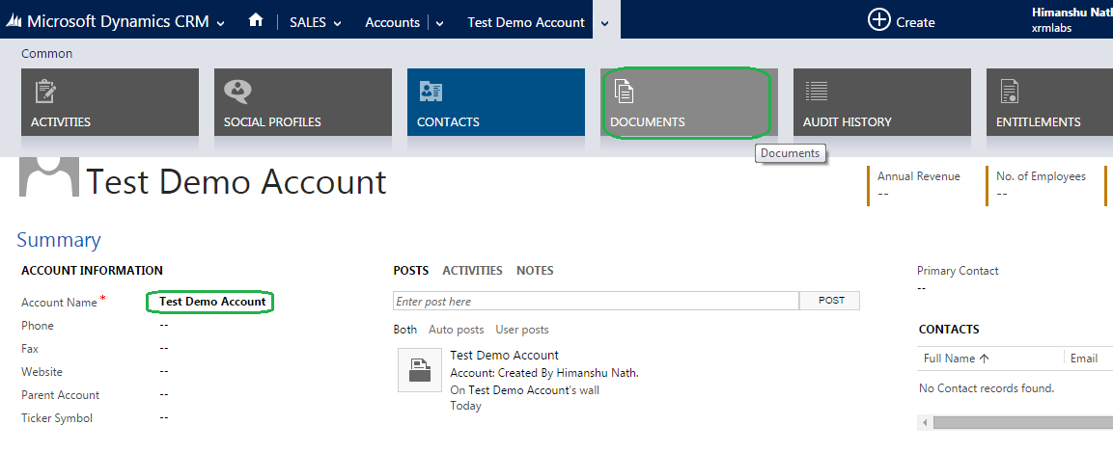Viewport: 1113px width, 452px height.
Task: Filter to Auto posts
Action: pos(457,330)
